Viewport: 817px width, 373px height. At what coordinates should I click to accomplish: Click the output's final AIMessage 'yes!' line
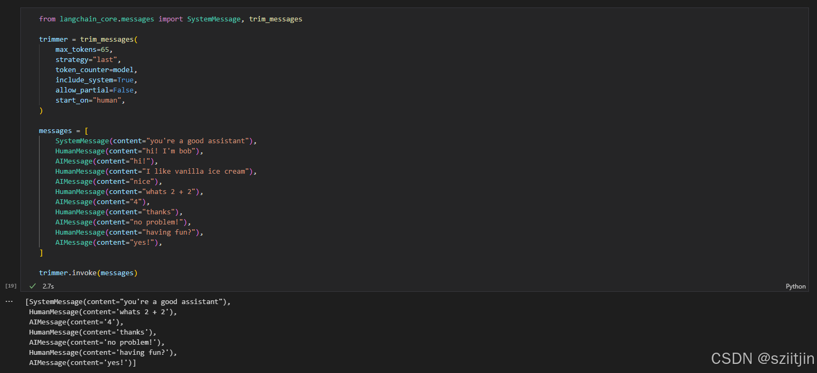pyautogui.click(x=83, y=363)
